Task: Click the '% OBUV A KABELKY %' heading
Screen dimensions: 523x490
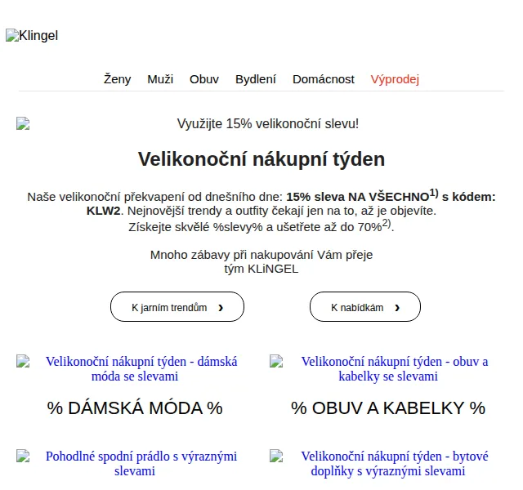Action: click(x=388, y=408)
